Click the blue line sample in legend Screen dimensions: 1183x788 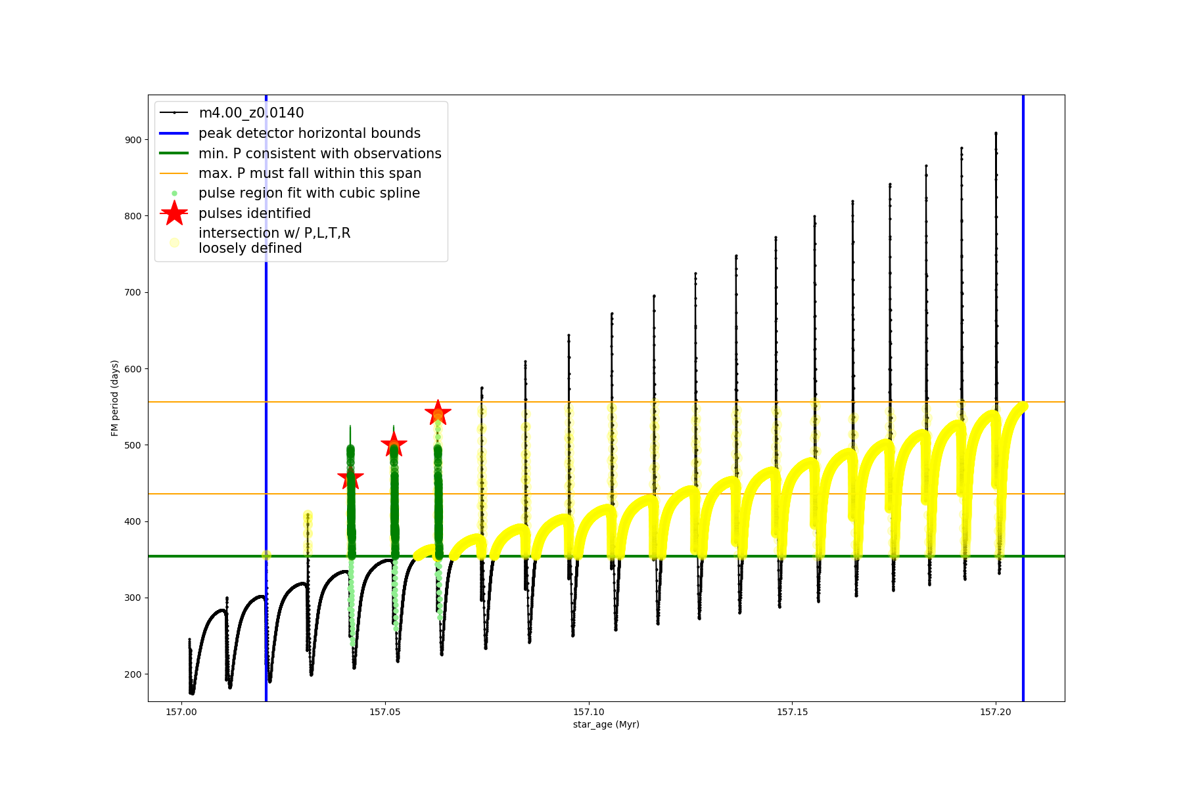click(174, 133)
